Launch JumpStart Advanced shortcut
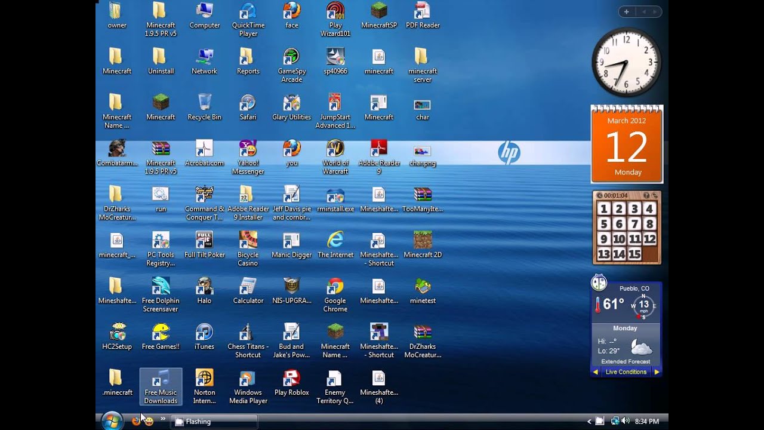This screenshot has width=764, height=430. coord(335,112)
